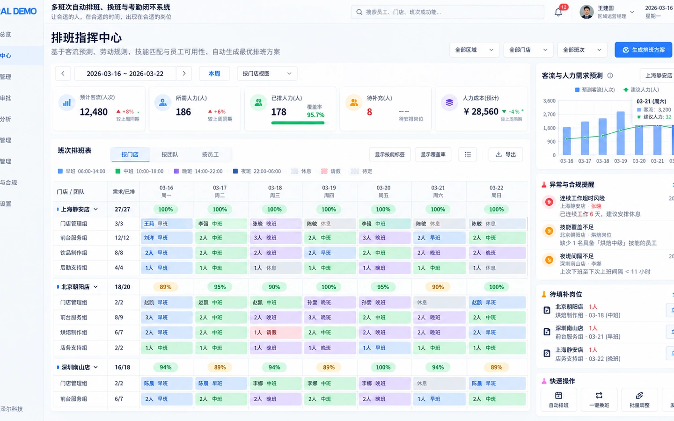Run 批量调整 quick action
674x421 pixels.
coord(639,399)
